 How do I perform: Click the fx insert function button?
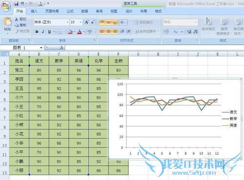coord(62,47)
